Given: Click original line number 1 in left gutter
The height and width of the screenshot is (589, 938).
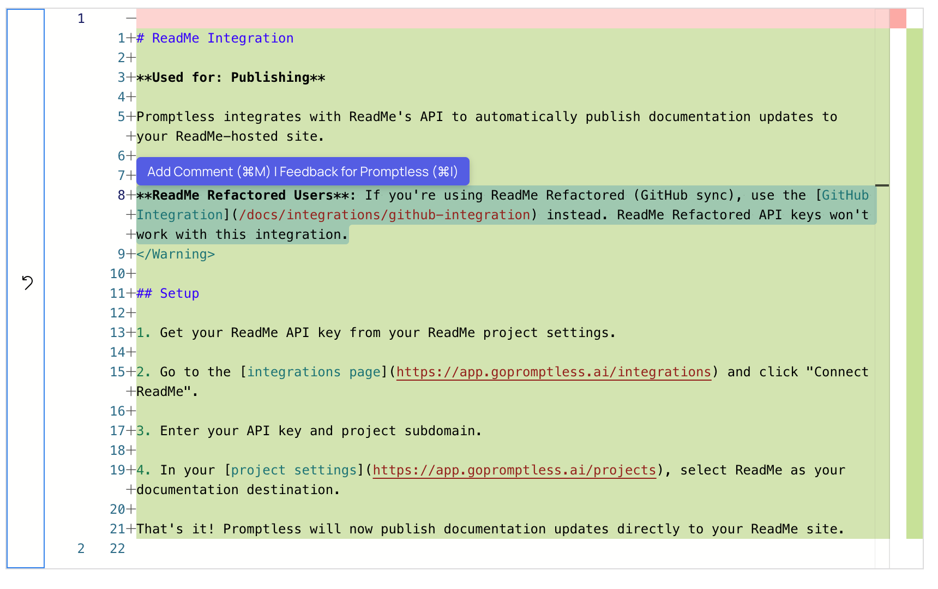Looking at the screenshot, I should pyautogui.click(x=81, y=19).
